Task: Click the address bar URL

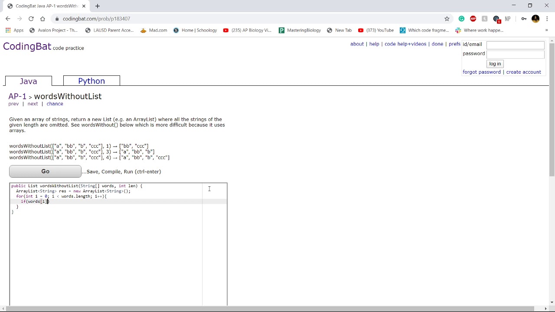Action: tap(96, 19)
